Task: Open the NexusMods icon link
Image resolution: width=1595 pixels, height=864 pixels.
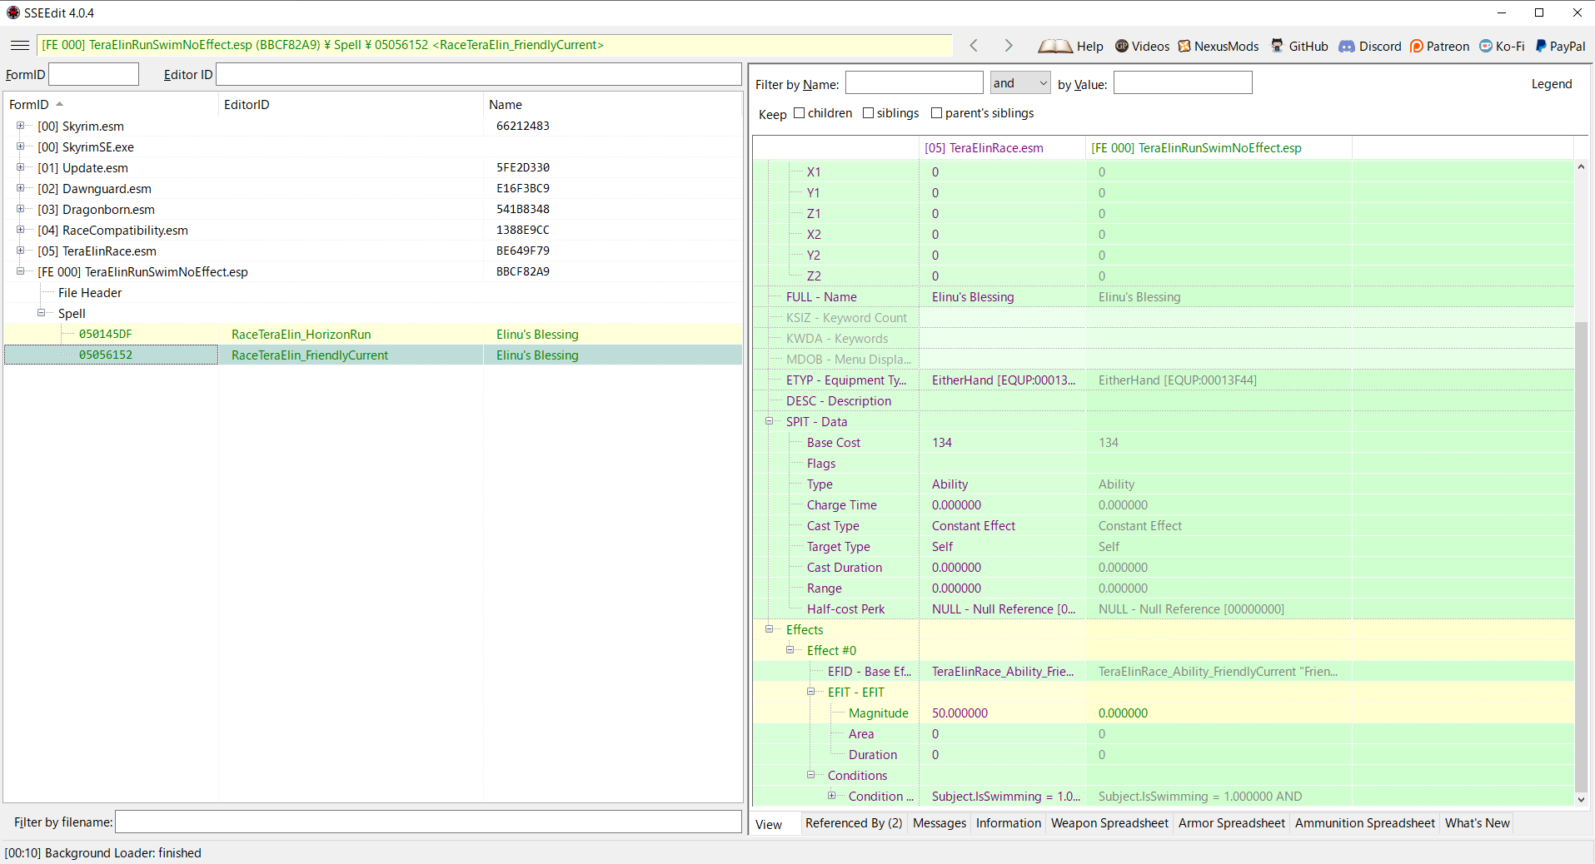Action: pos(1184,47)
